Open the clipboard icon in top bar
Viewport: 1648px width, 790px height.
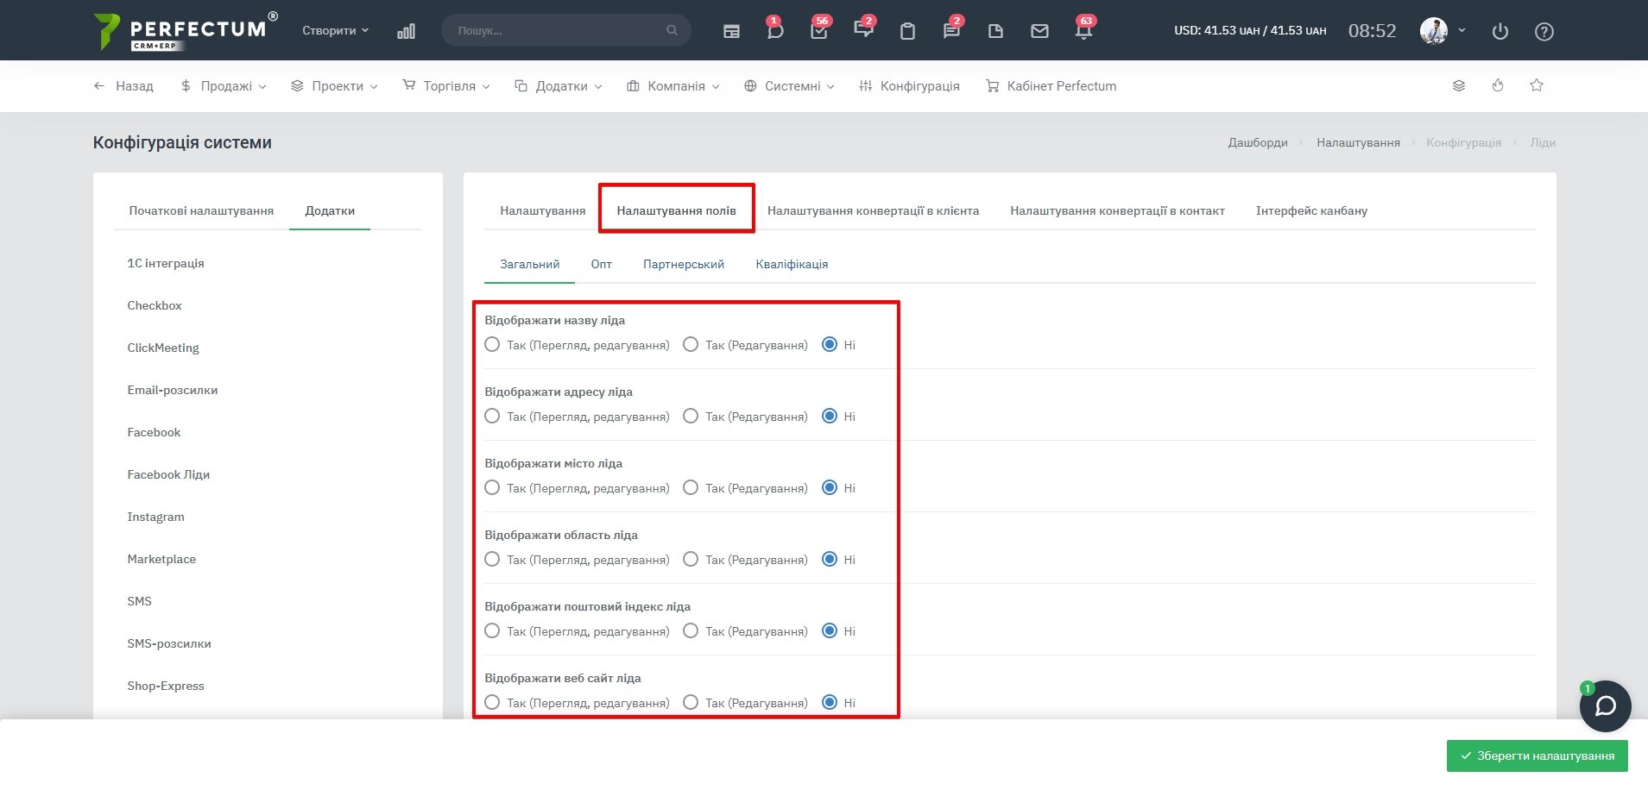(907, 31)
